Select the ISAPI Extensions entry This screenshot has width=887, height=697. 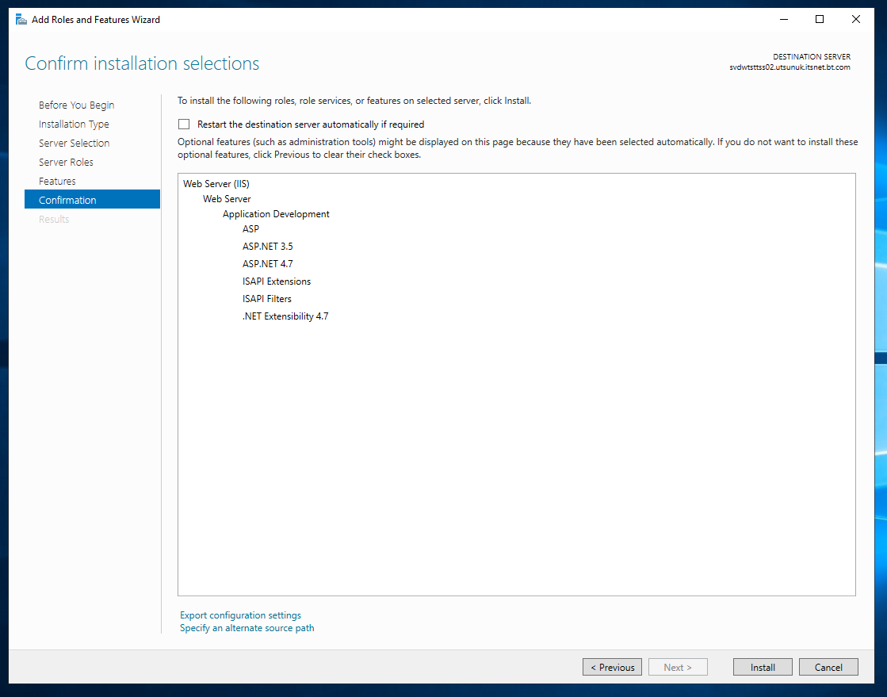pyautogui.click(x=277, y=281)
